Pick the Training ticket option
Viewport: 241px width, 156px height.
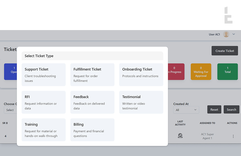(44, 130)
